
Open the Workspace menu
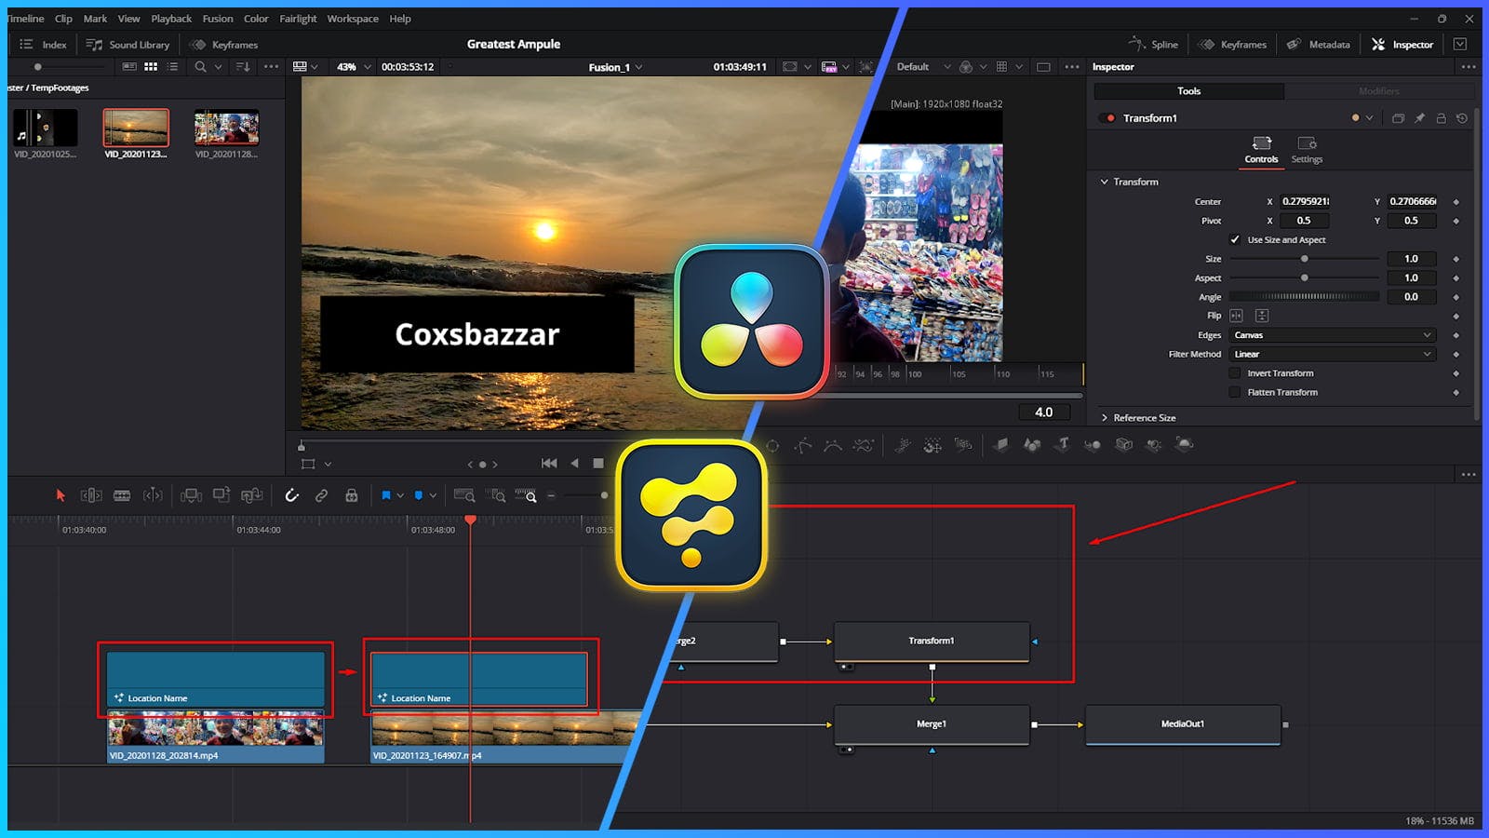(353, 18)
